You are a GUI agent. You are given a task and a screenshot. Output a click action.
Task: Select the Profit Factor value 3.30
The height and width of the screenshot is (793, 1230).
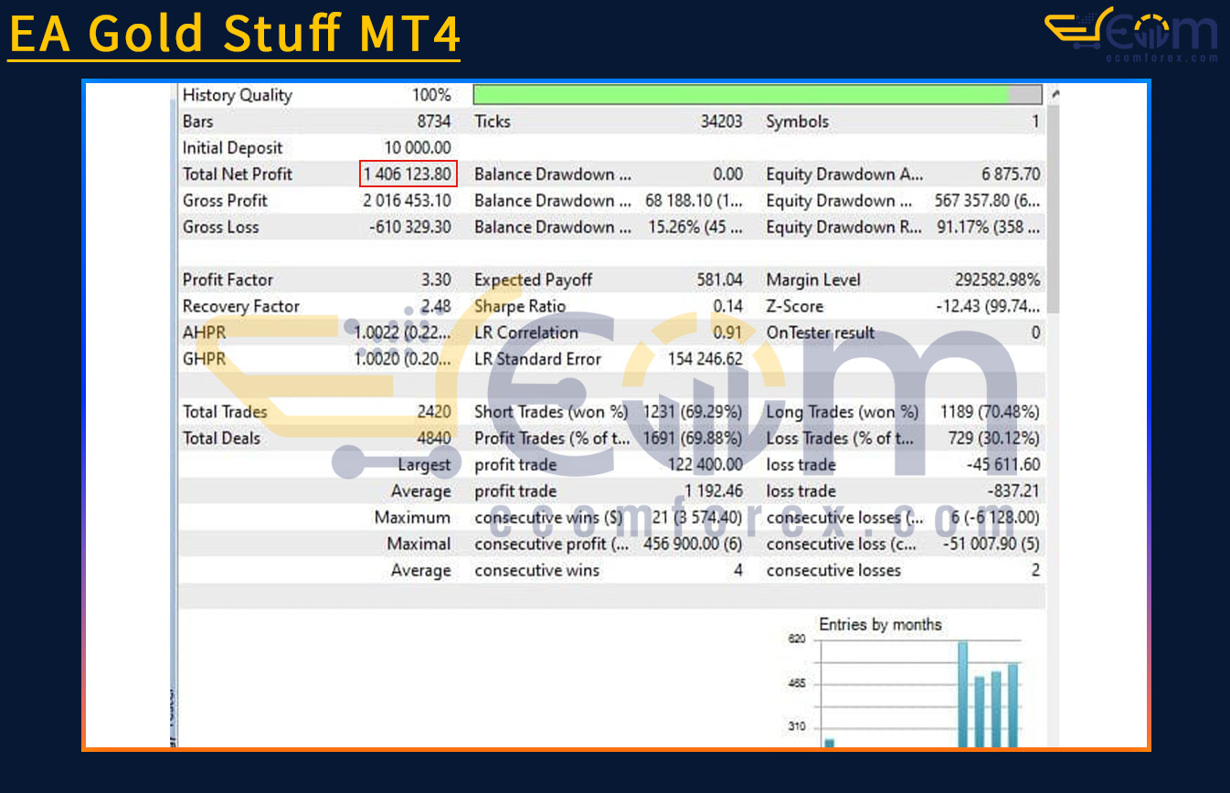point(434,280)
